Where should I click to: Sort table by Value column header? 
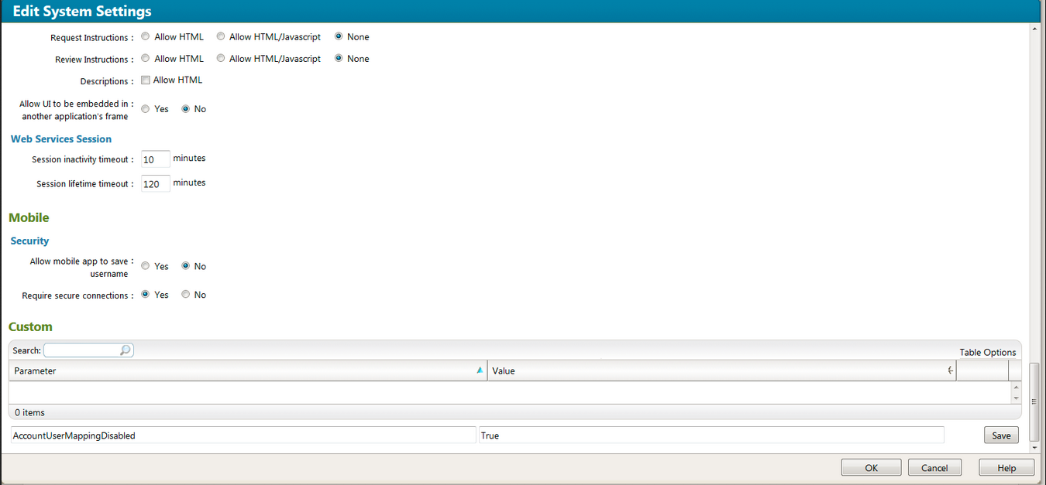pyautogui.click(x=697, y=371)
